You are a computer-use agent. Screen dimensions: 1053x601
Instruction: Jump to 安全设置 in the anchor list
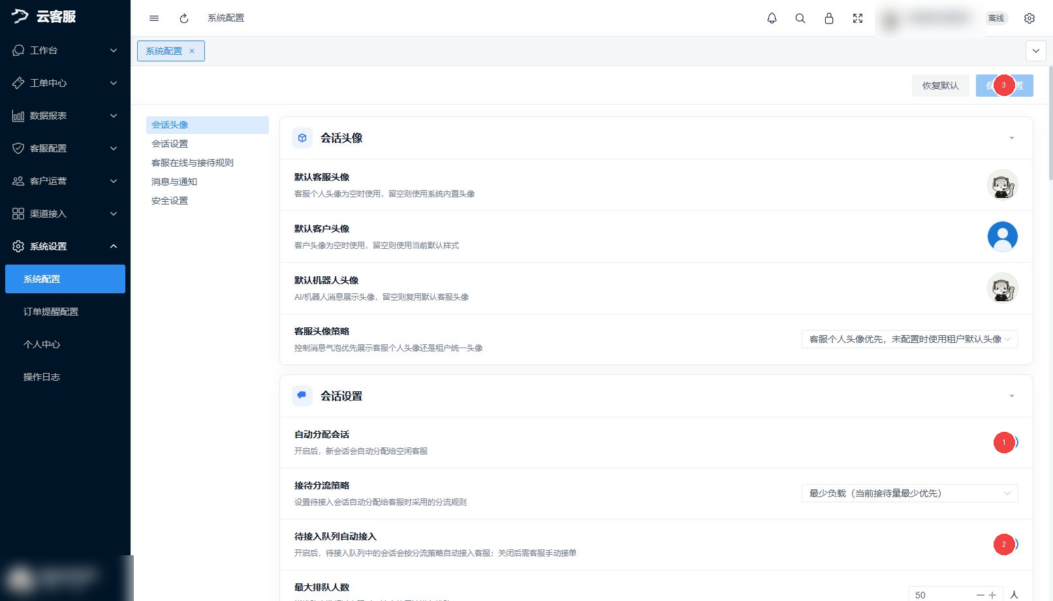170,201
